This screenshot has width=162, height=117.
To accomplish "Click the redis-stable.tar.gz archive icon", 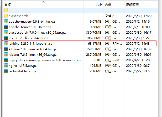I will pos(6,71).
